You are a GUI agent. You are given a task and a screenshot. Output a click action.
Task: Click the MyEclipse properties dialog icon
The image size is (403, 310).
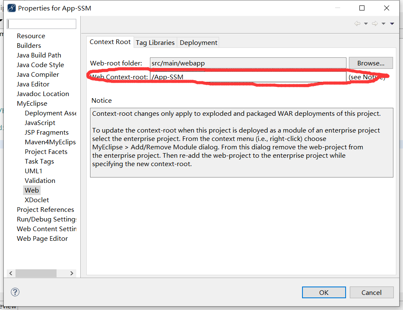coord(12,8)
